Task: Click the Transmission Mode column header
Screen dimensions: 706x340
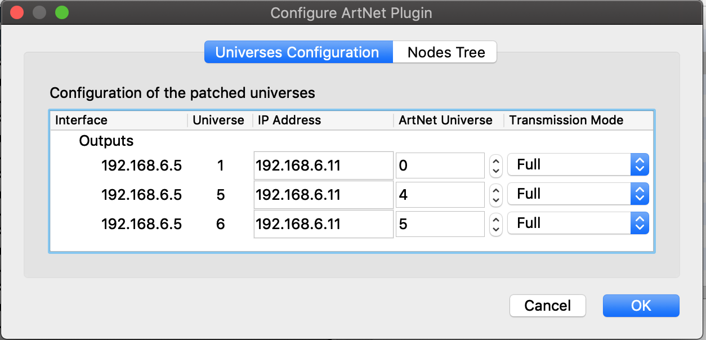Action: [579, 120]
